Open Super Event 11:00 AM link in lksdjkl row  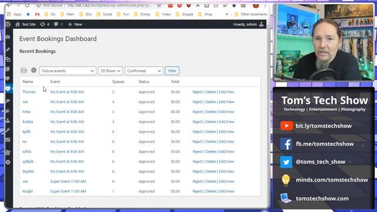point(68,191)
